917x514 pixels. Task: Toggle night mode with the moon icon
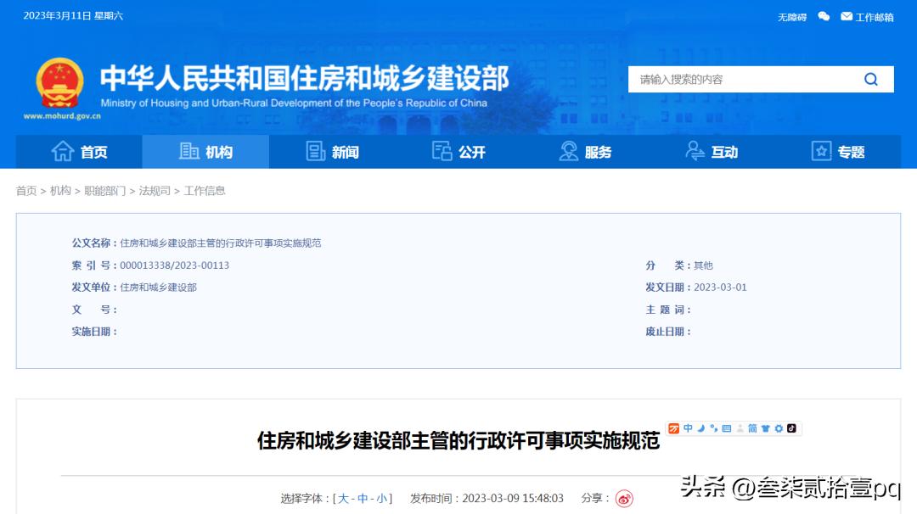point(701,428)
